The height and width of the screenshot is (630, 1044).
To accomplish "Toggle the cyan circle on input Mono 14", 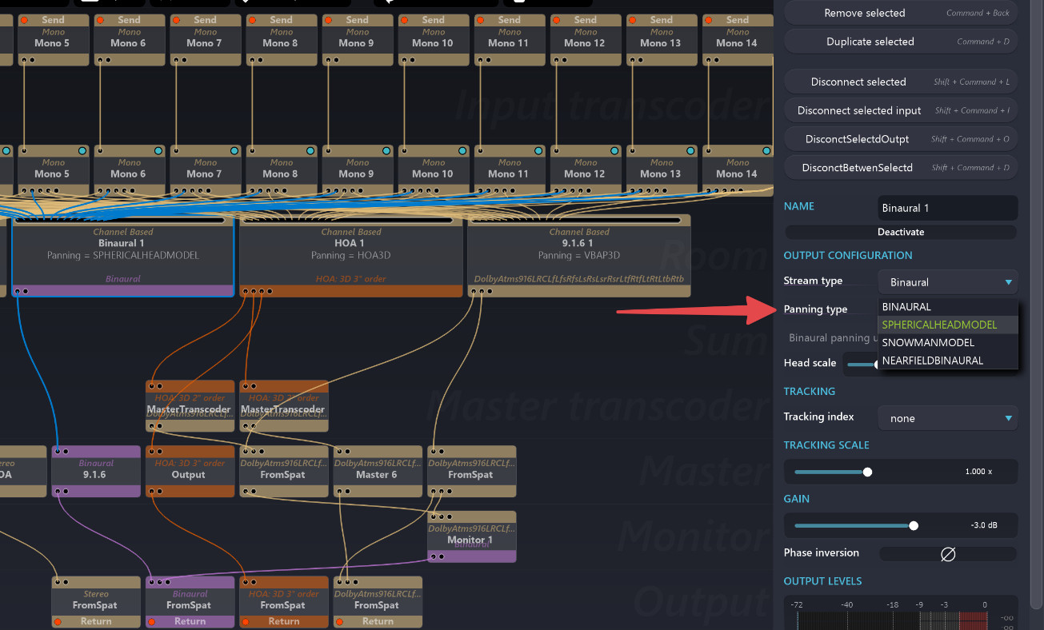I will point(766,150).
